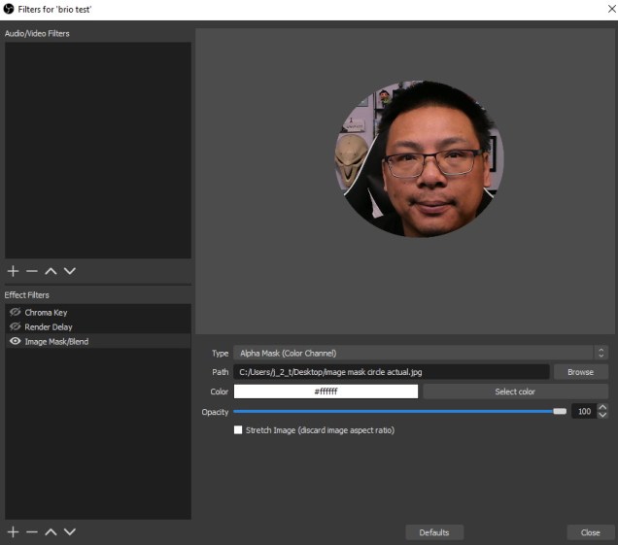
Task: Increase opacity value with up stepper arrow
Action: [602, 408]
